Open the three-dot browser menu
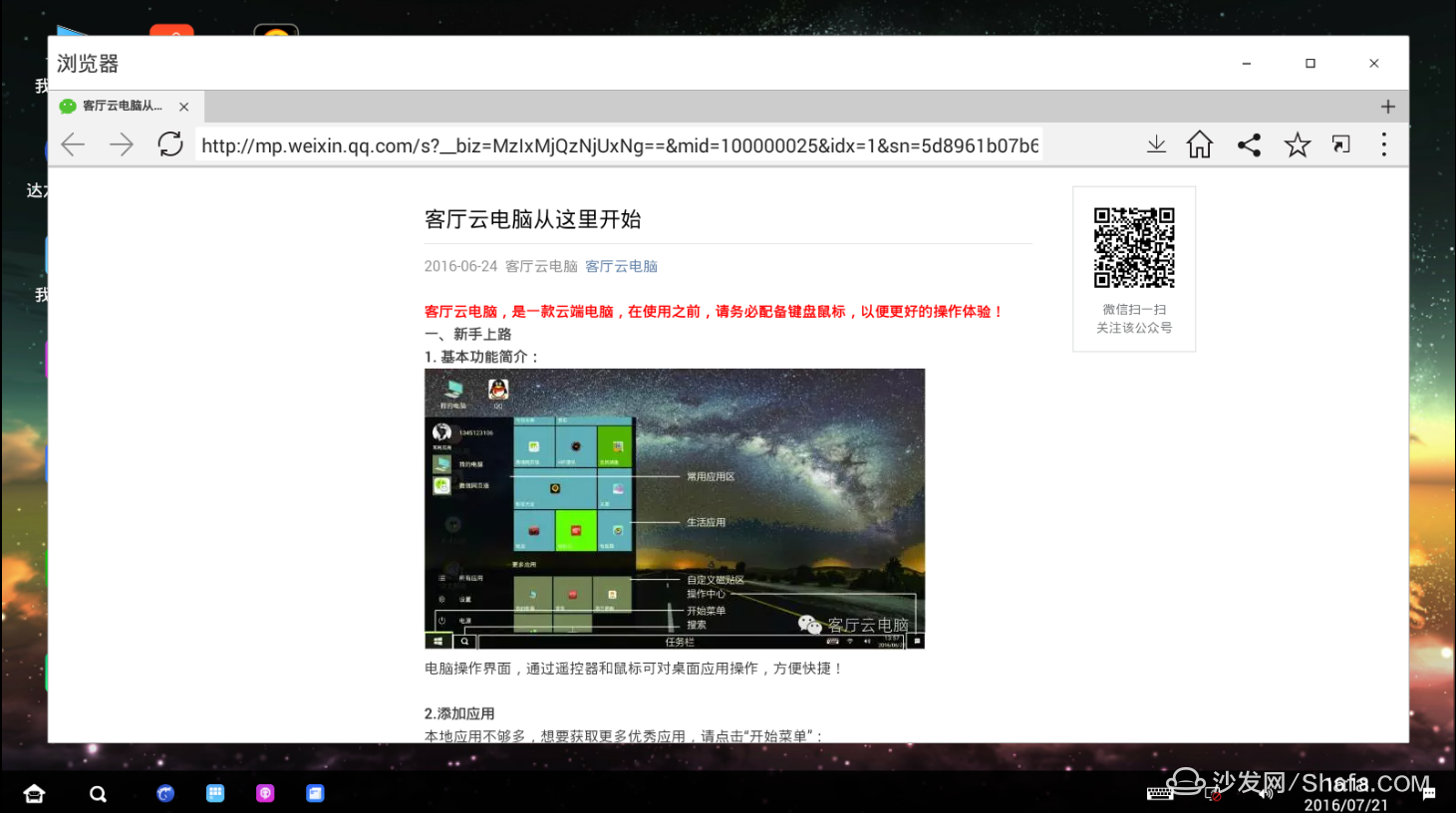This screenshot has height=813, width=1456. (x=1384, y=144)
